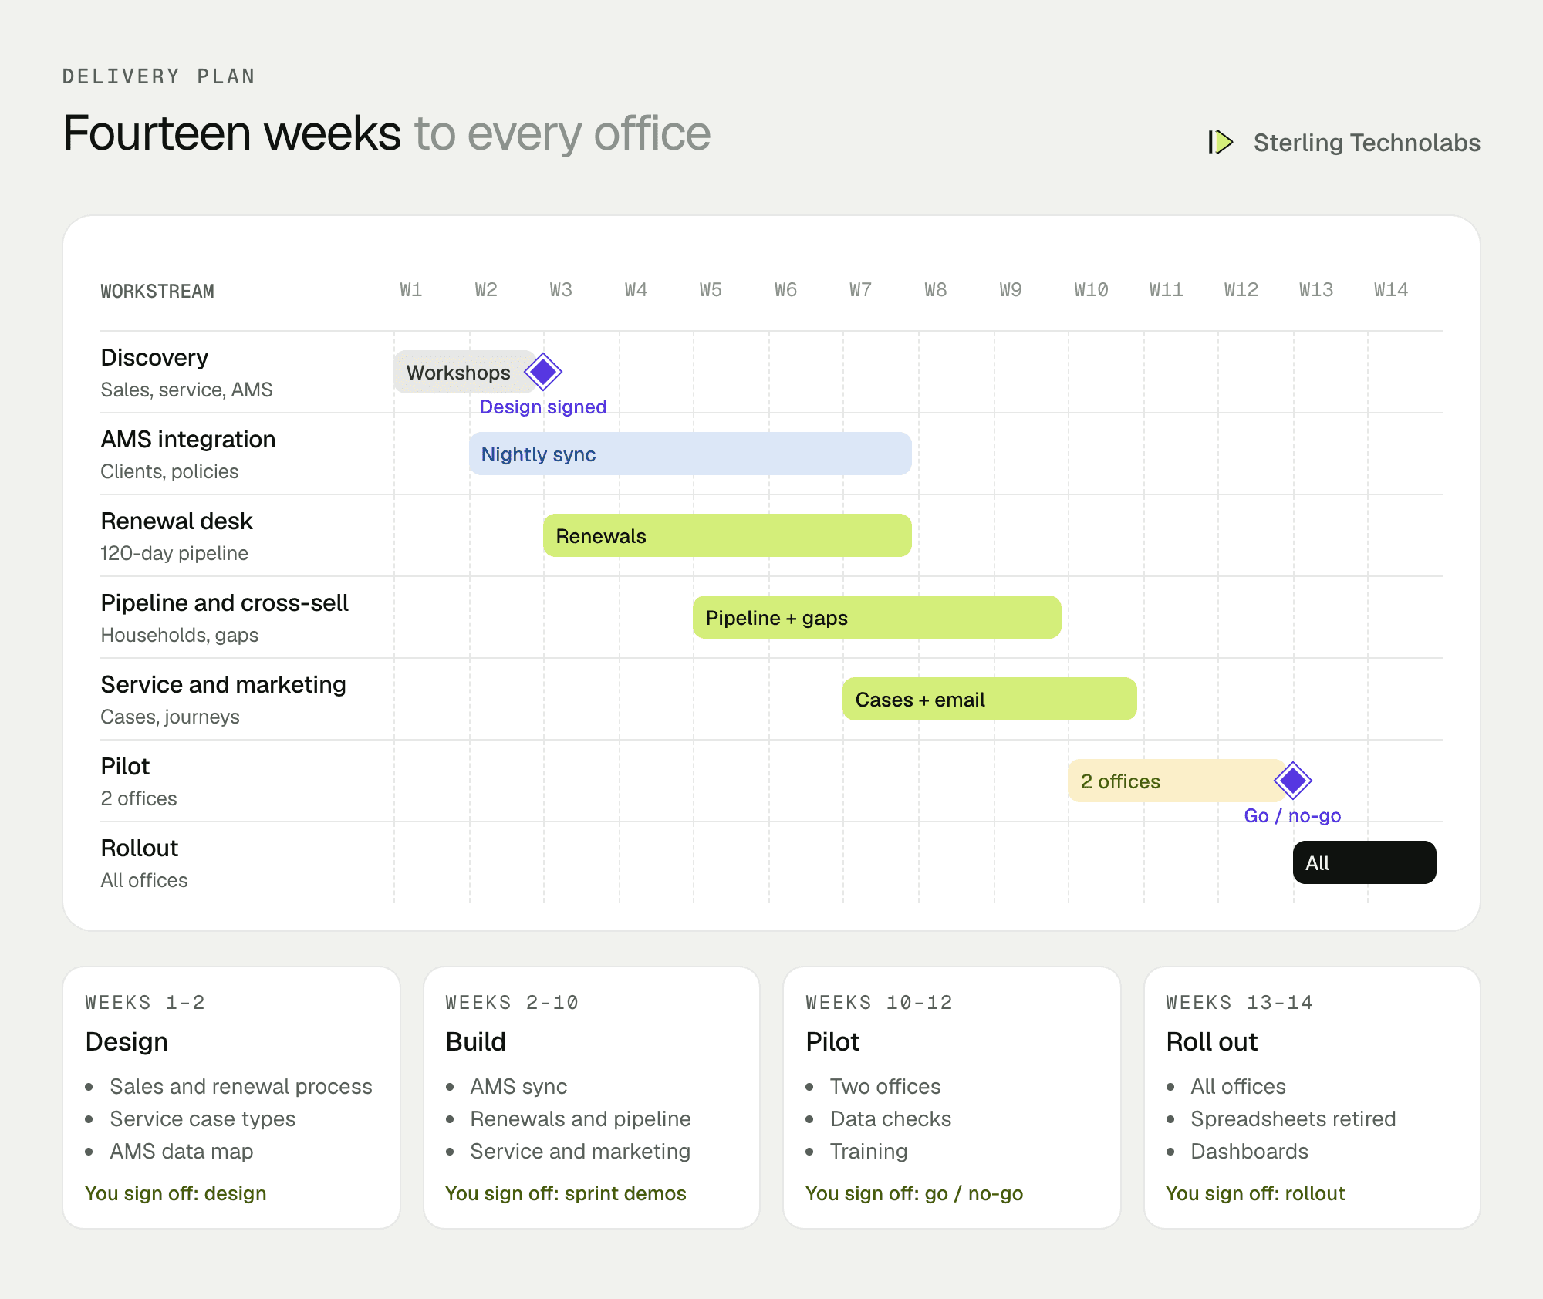The height and width of the screenshot is (1299, 1543).
Task: Click the WEEKS 13-14 card label
Action: [x=1240, y=1003]
